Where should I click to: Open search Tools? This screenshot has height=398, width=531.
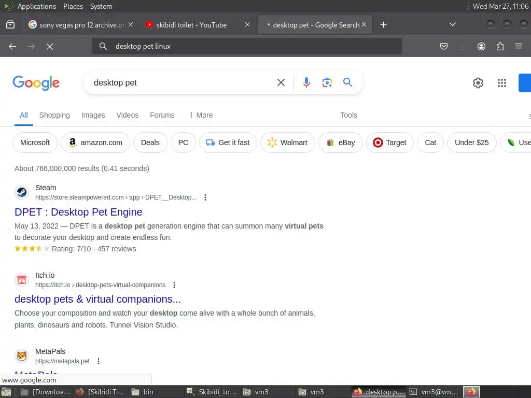tap(348, 115)
